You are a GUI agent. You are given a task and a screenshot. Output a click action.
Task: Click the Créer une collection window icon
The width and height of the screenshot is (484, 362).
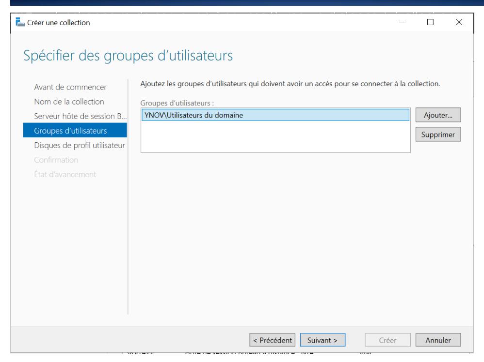(x=20, y=22)
